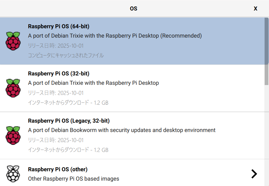Click the raspberry icon beside Raspberry Pi OS (32-bit)

click(13, 88)
